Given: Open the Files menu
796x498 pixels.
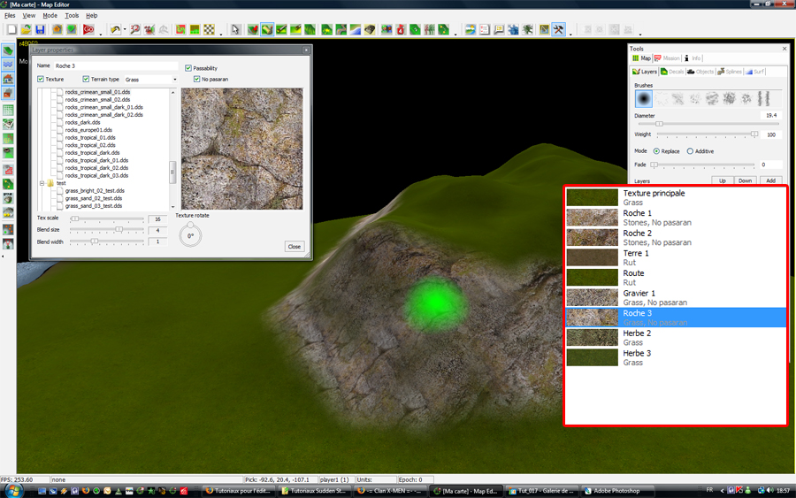Looking at the screenshot, I should [x=10, y=16].
